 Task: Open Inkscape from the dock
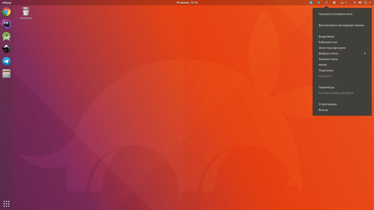(x=6, y=49)
